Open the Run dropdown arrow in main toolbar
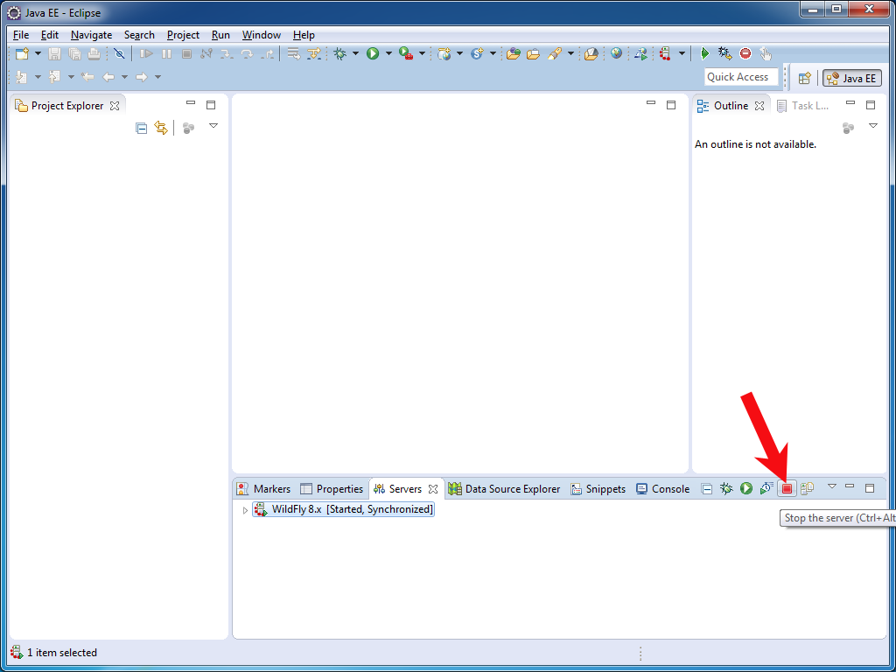Screen dimensions: 896x672 (388, 53)
